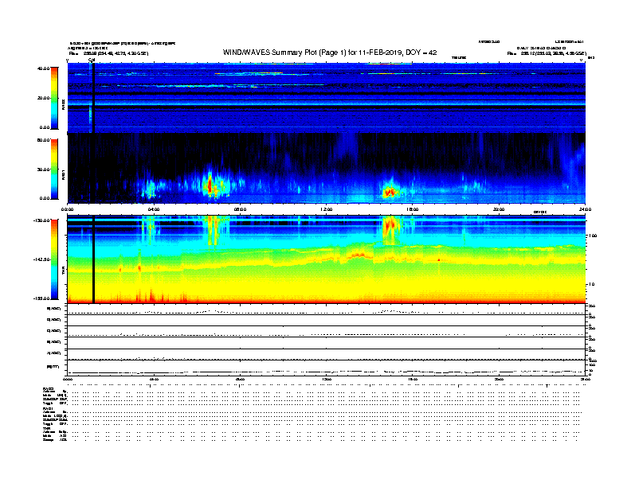Click 12:00 tick label below bottom line panel

coord(326,380)
